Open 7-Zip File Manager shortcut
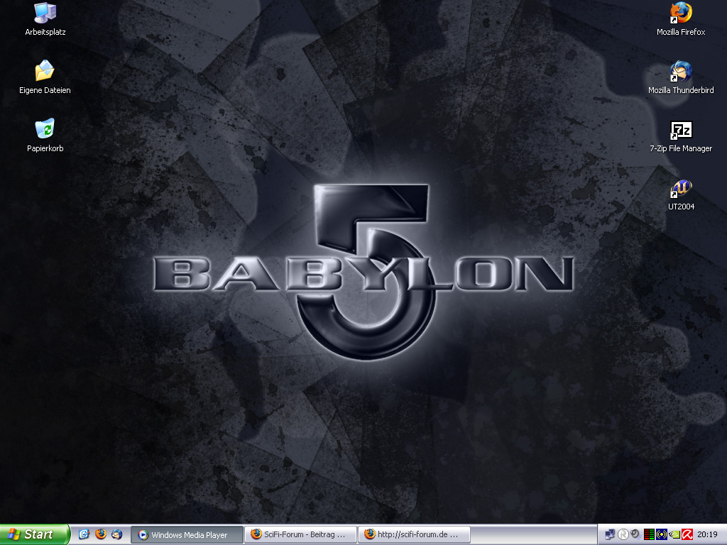This screenshot has height=545, width=727. click(x=680, y=131)
